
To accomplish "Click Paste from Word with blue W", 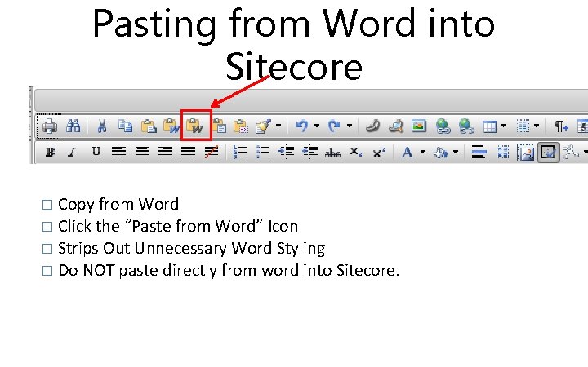I will pyautogui.click(x=171, y=126).
